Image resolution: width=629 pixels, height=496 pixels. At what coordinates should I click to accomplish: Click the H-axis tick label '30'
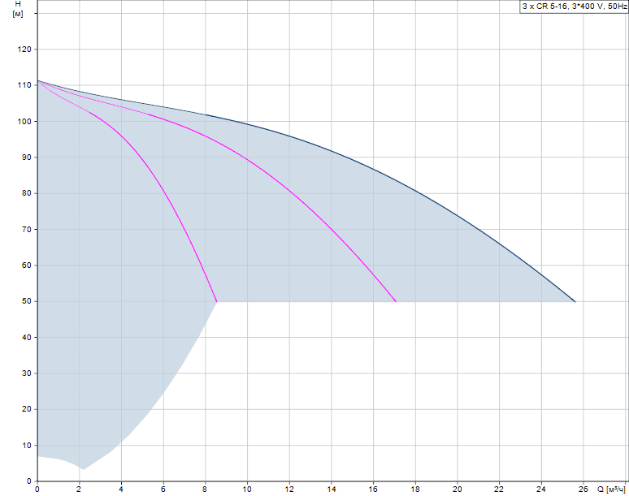click(27, 373)
